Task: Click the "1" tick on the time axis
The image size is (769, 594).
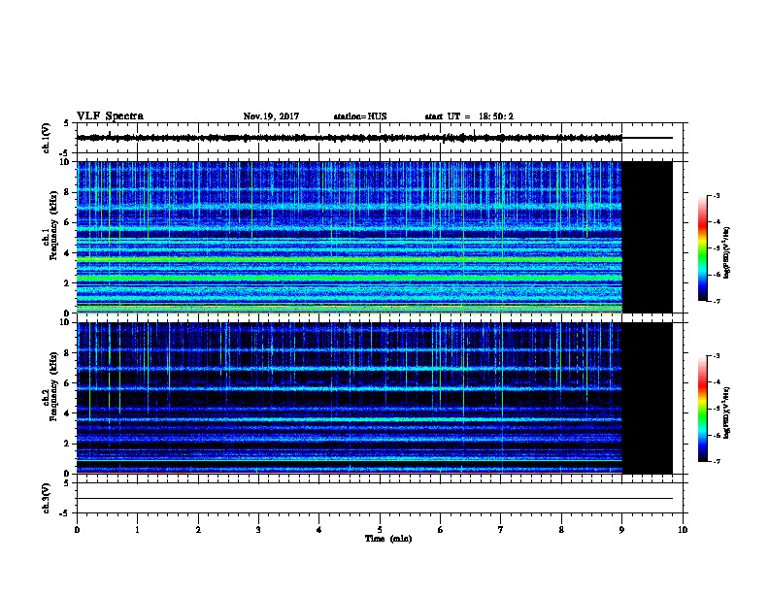Action: pos(137,529)
